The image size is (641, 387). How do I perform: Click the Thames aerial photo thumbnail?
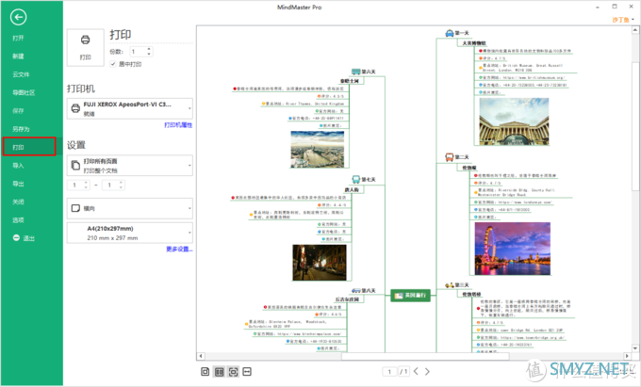[x=318, y=150]
